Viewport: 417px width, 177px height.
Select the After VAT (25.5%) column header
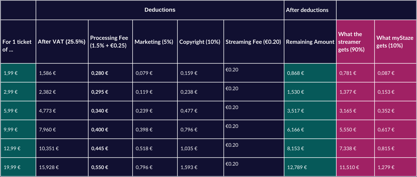point(62,42)
